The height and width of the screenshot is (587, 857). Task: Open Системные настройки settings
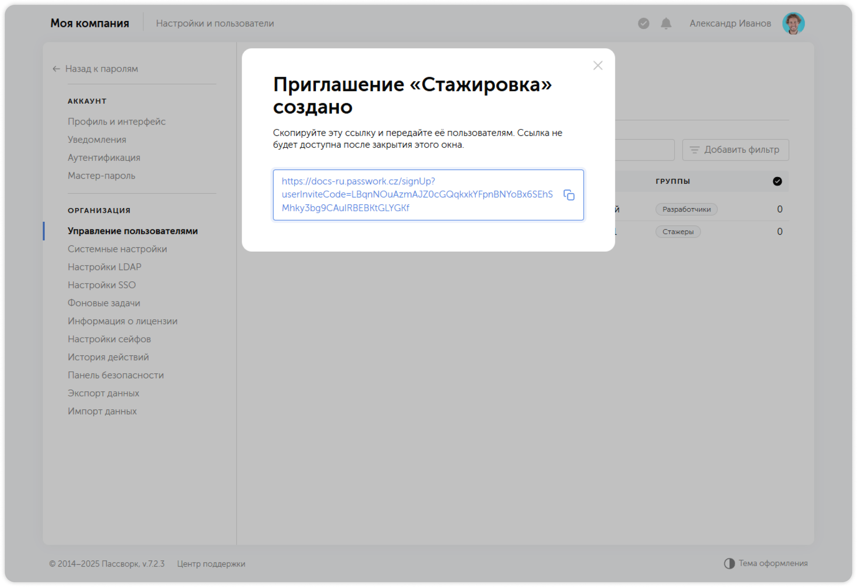pos(117,249)
